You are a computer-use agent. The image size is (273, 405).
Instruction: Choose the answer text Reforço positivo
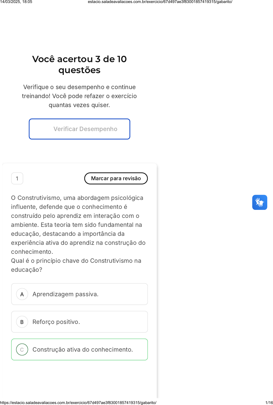[56, 322]
